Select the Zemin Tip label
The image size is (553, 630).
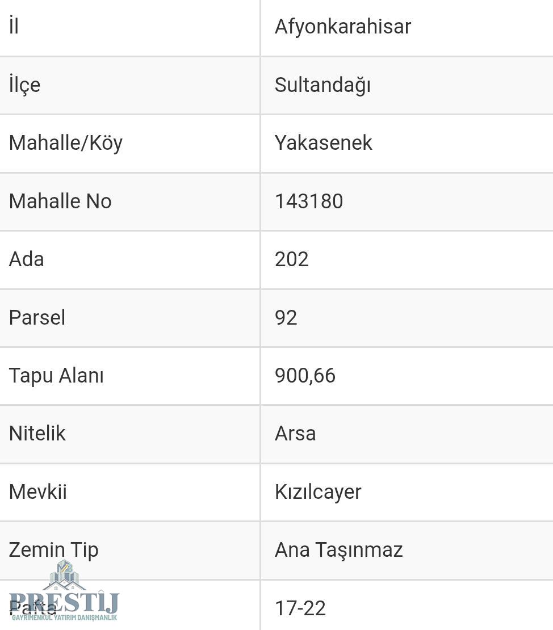[53, 550]
